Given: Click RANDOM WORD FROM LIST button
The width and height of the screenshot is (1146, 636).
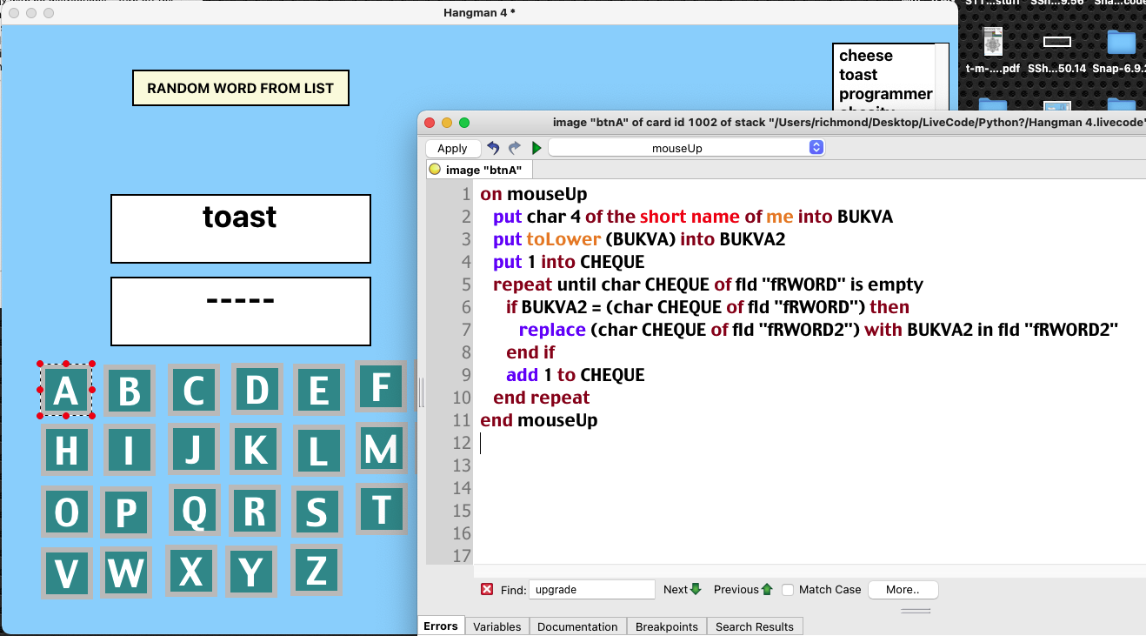Looking at the screenshot, I should [x=241, y=88].
